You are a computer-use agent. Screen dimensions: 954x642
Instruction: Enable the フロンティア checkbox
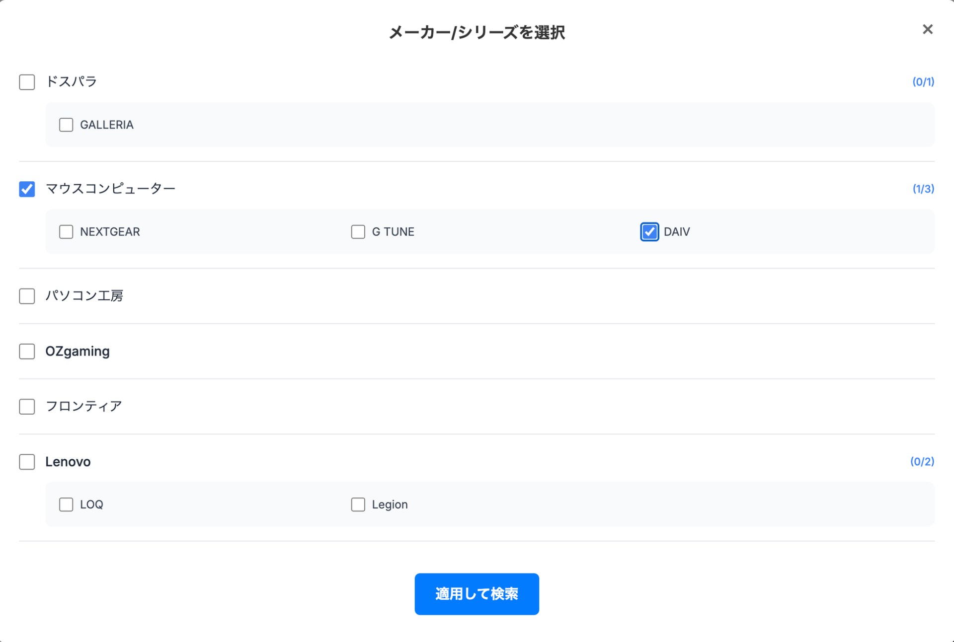click(27, 406)
